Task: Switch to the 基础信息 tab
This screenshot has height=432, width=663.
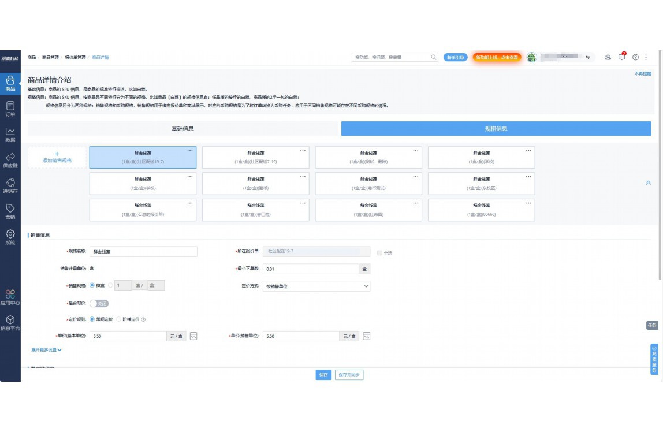Action: pos(182,129)
